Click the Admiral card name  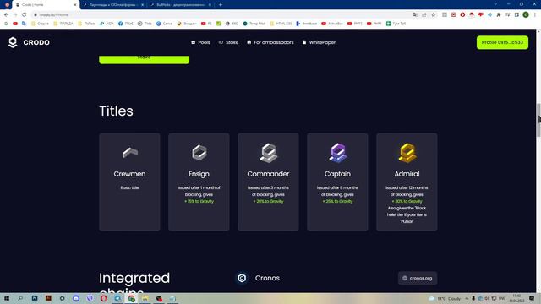407,174
